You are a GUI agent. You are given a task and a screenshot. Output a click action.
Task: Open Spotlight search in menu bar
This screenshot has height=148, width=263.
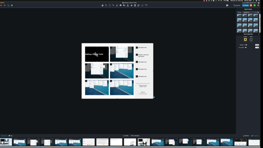(253, 1)
